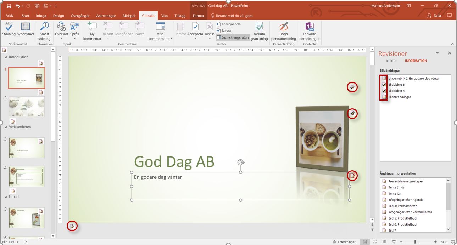Image resolution: width=457 pixels, height=245 pixels.
Task: Expand the Översätt dropdown arrow
Action: (x=61, y=39)
